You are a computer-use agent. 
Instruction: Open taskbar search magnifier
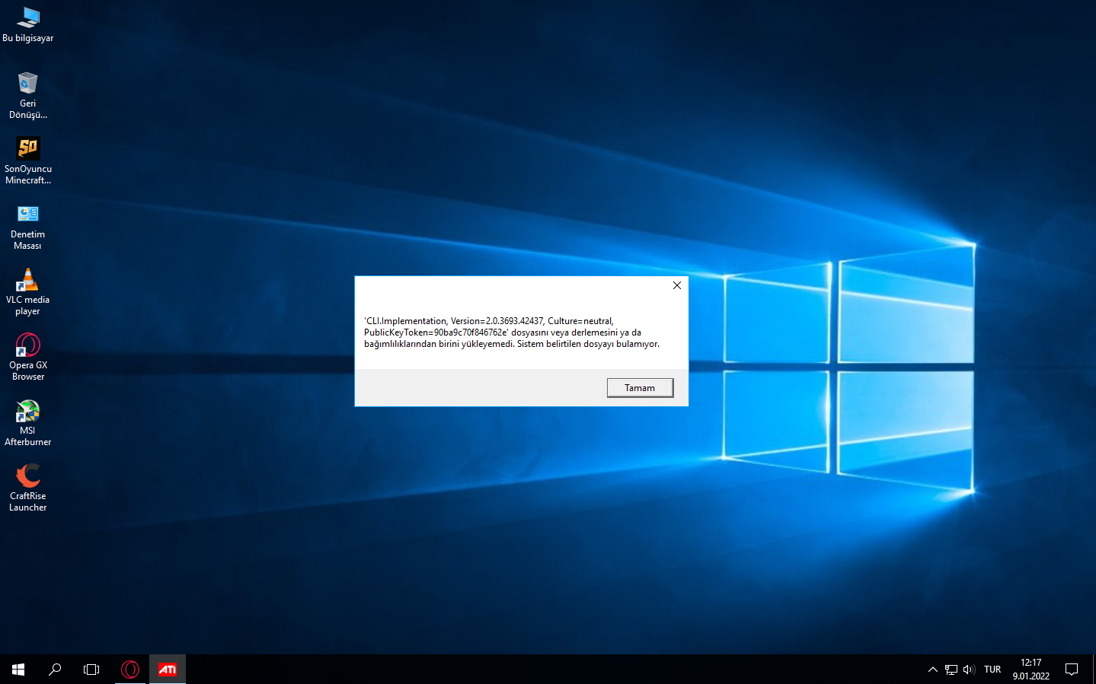pyautogui.click(x=55, y=670)
